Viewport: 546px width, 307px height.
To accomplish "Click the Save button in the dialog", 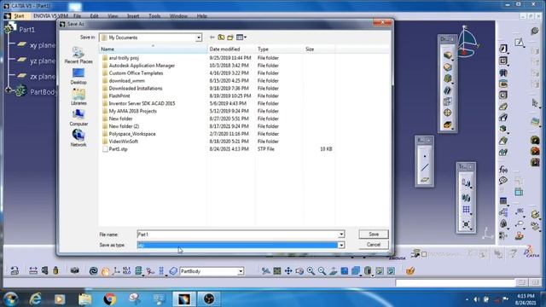I will (374, 235).
